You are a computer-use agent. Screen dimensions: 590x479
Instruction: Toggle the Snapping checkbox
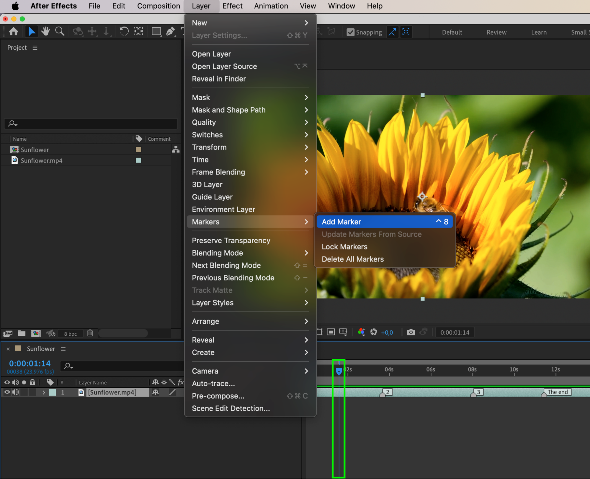pyautogui.click(x=350, y=32)
